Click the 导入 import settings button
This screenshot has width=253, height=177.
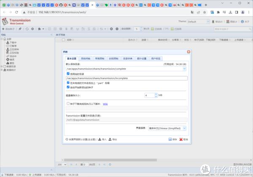102,139
